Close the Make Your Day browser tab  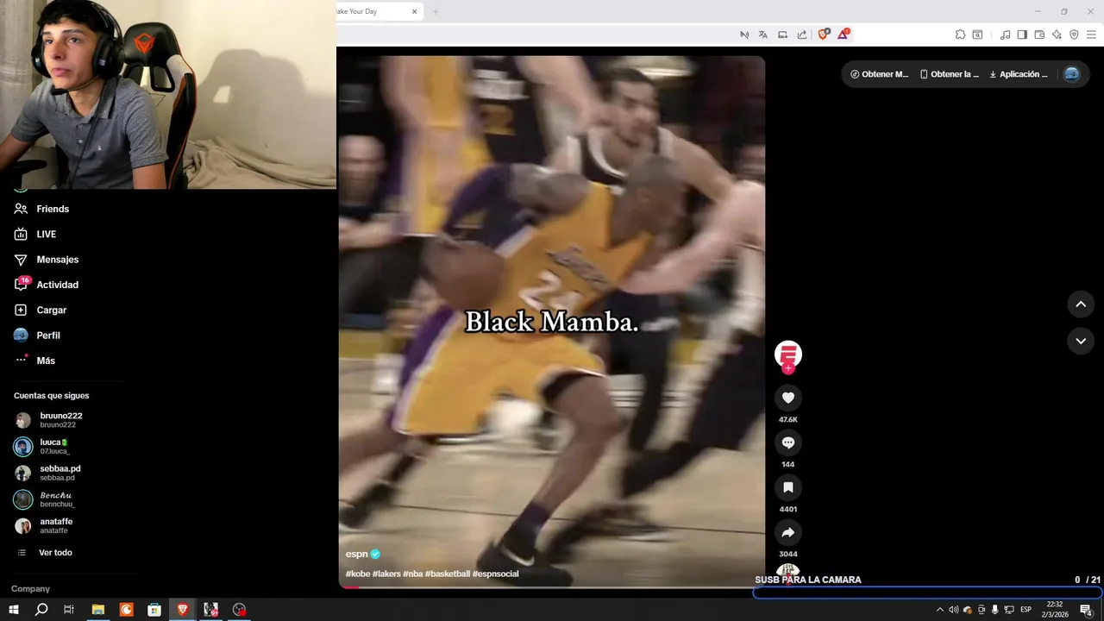pos(414,11)
